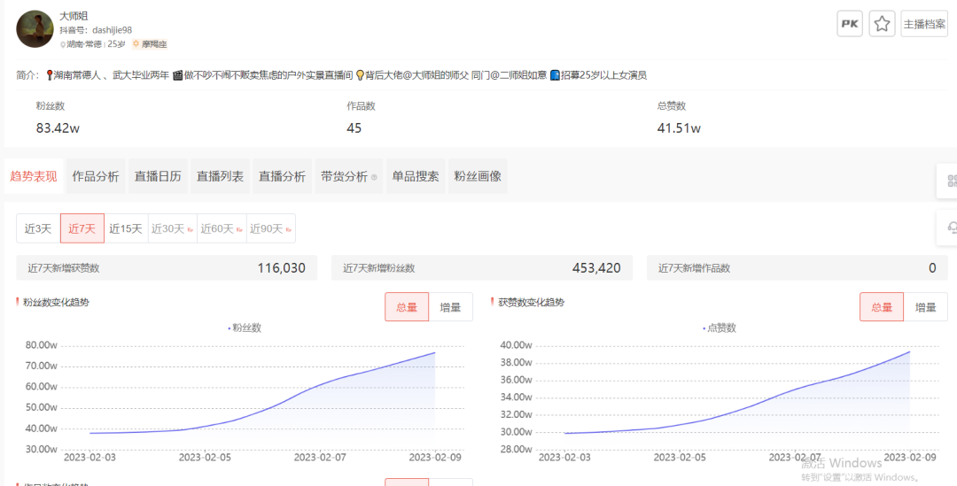This screenshot has height=486, width=957.
Task: Open the 直播列表 tab
Action: coord(221,176)
